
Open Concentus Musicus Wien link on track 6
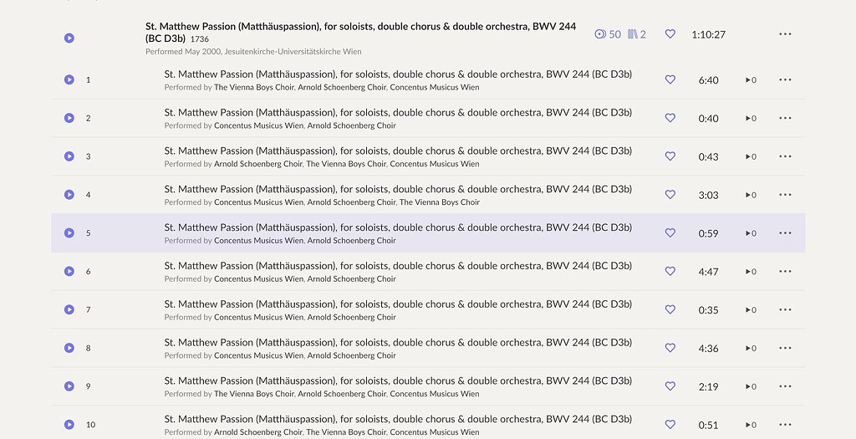pos(258,278)
